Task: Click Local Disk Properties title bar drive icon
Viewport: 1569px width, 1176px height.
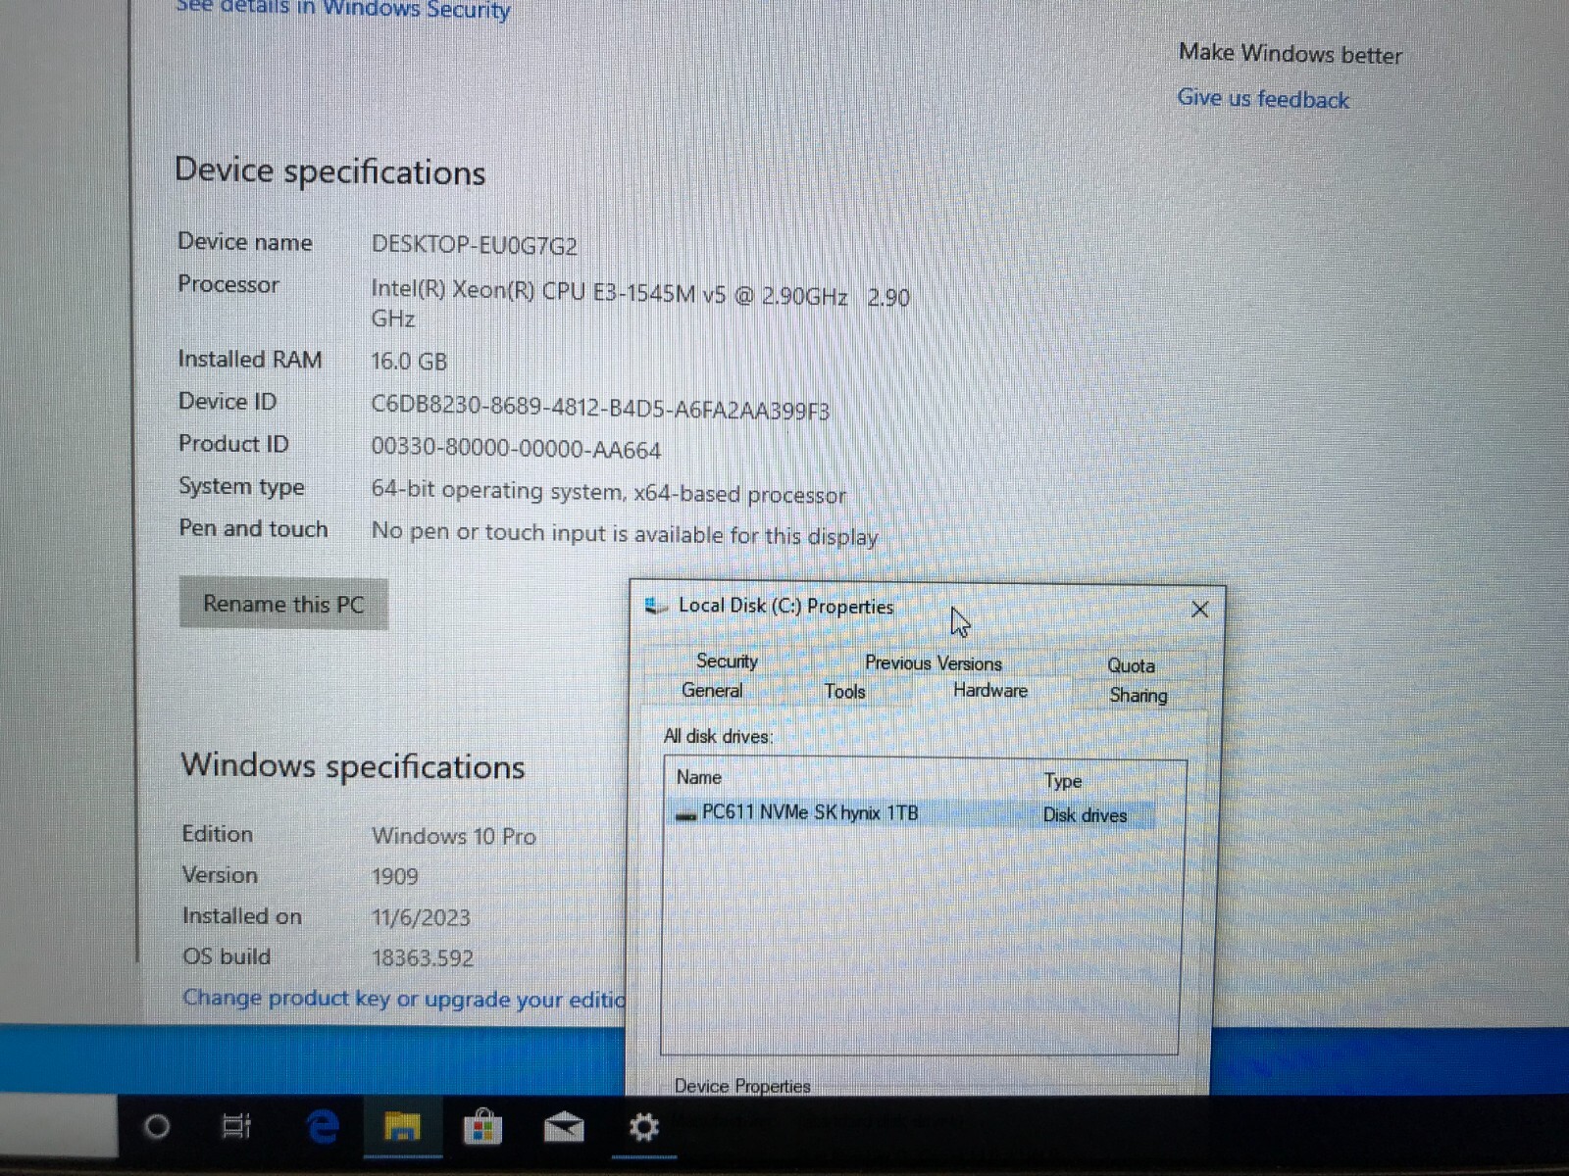Action: point(656,607)
